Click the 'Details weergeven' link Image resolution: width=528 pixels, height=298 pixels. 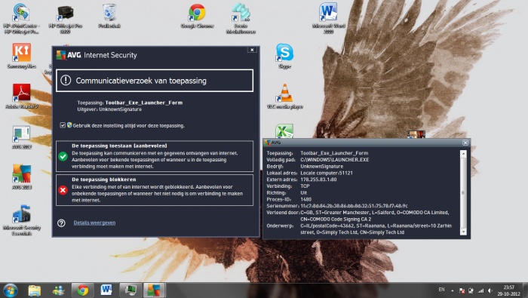94,223
